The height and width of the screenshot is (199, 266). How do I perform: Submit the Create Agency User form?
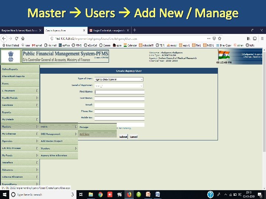click(x=123, y=137)
